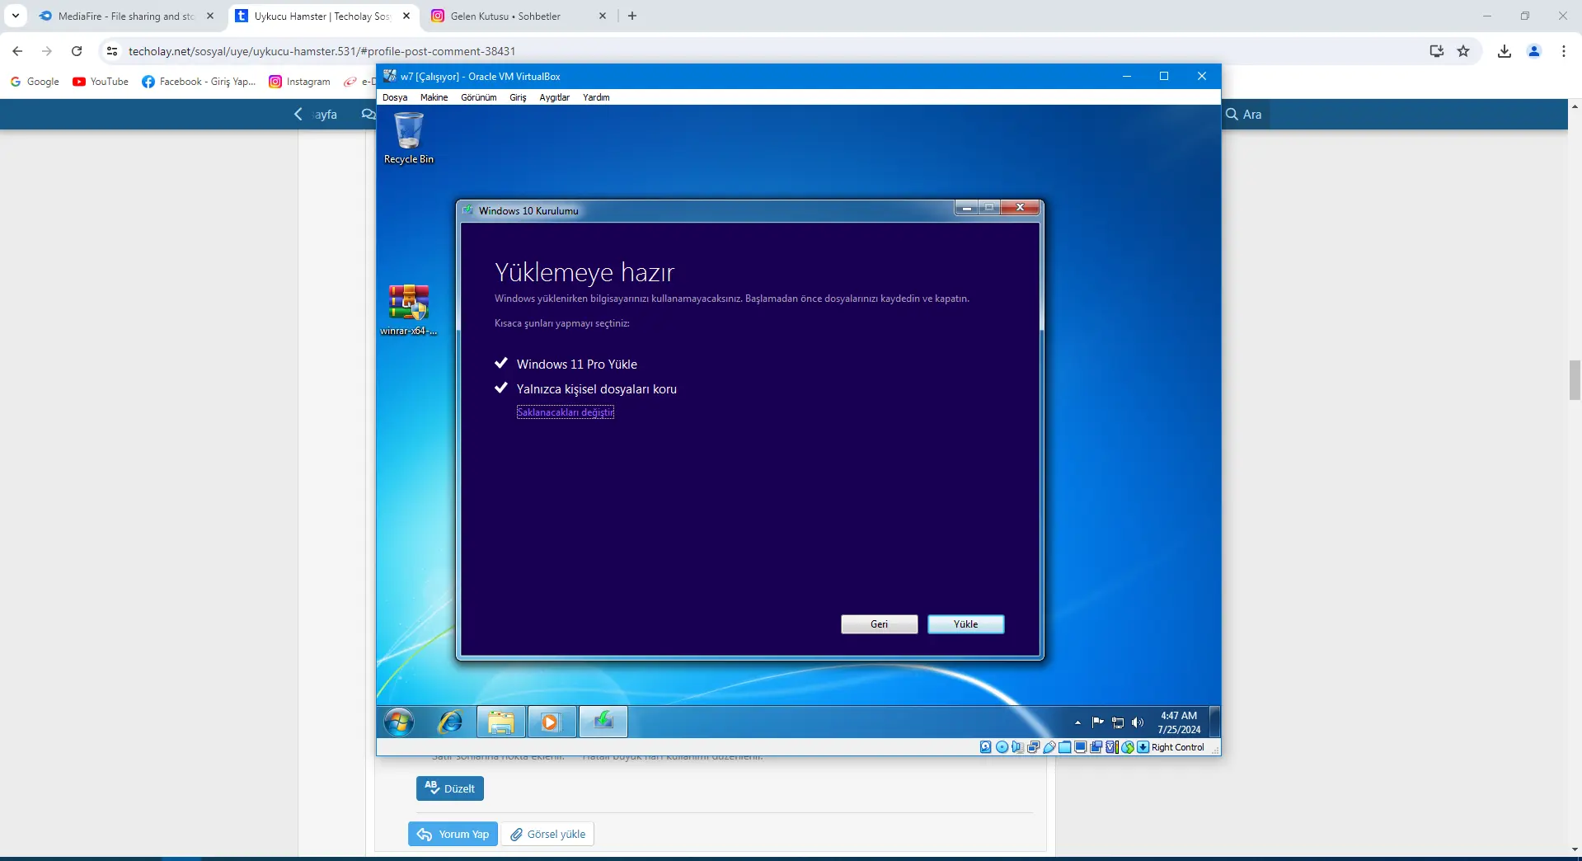The image size is (1582, 861).
Task: Open the Recycle Bin icon on the VM desktop
Action: coord(409,139)
